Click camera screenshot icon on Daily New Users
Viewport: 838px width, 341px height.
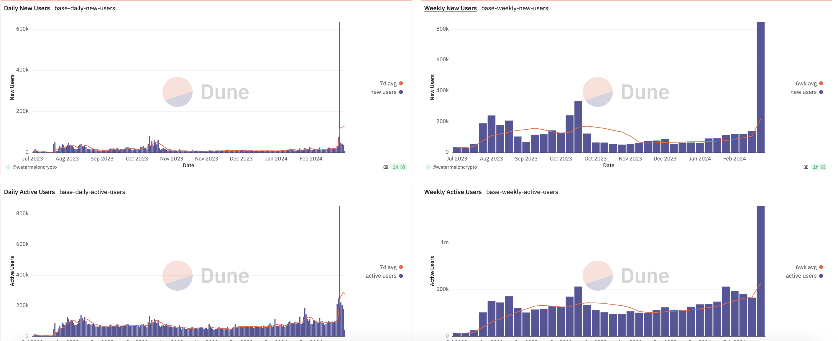coord(385,167)
